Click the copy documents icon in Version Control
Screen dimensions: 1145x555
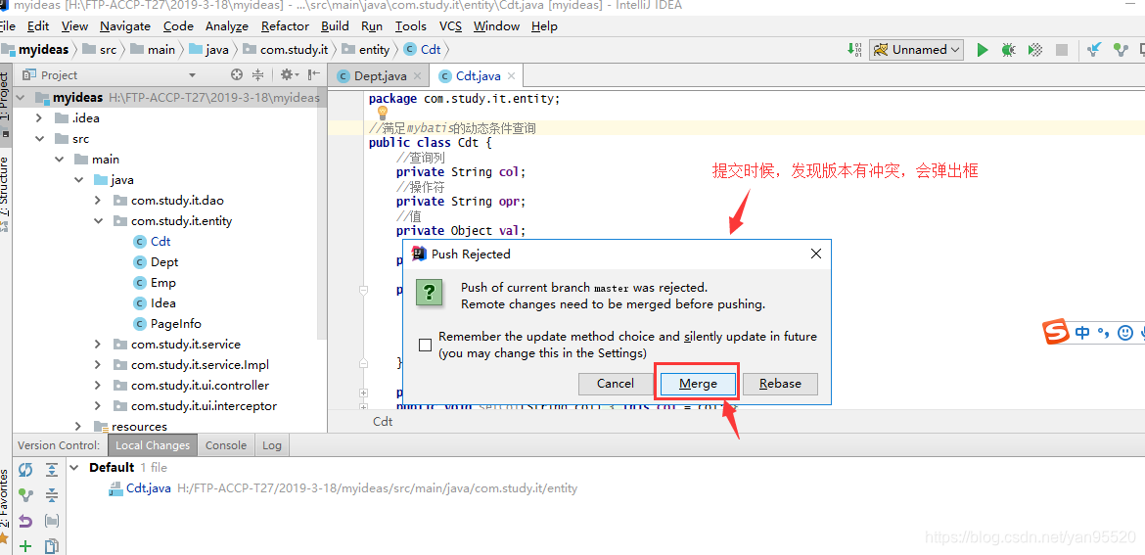(51, 545)
